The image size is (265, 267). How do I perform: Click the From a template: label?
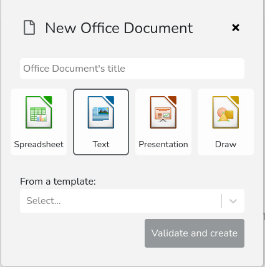[x=58, y=182]
